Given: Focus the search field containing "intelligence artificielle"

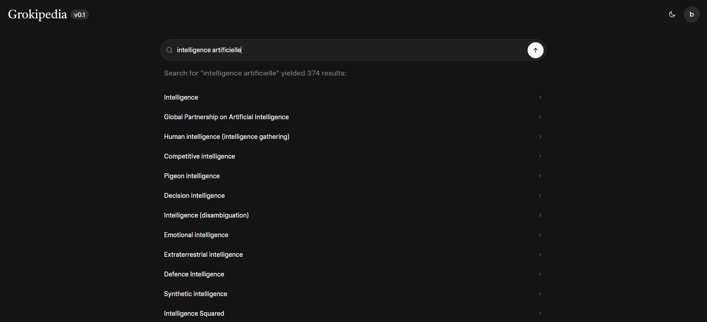Looking at the screenshot, I should coord(349,50).
